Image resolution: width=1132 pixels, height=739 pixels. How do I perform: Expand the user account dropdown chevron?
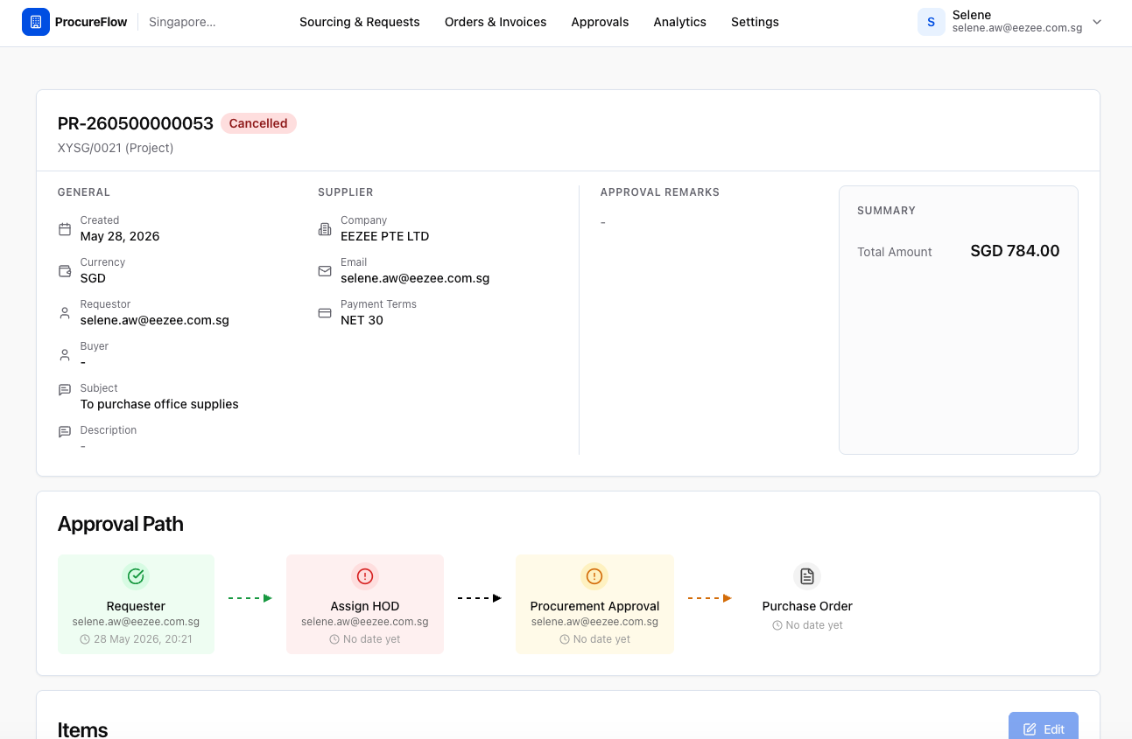pos(1097,22)
